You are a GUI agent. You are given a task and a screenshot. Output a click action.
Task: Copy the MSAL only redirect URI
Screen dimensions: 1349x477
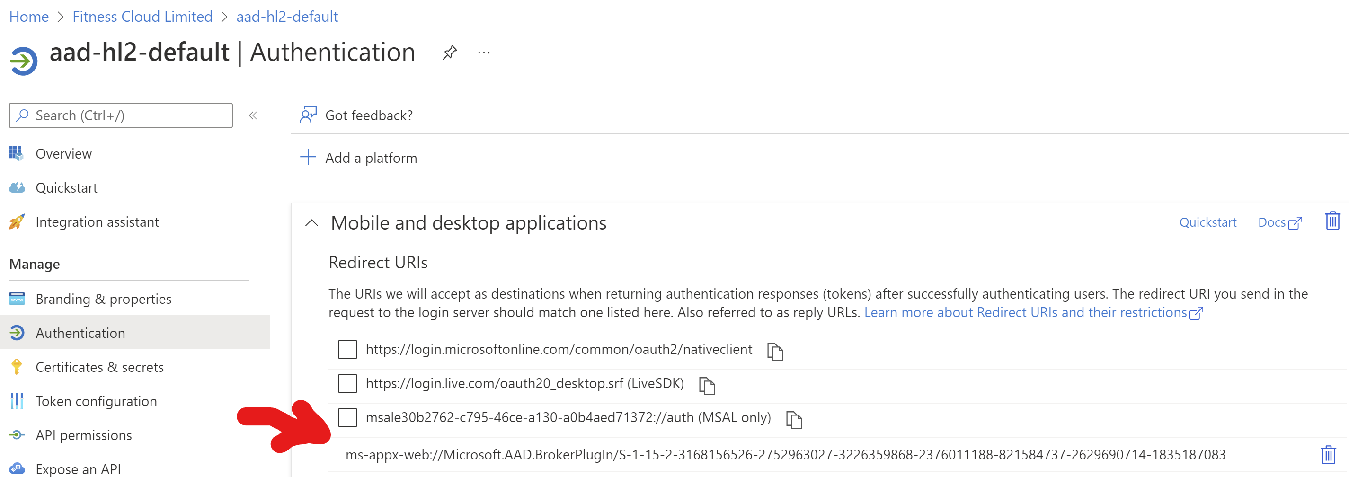coord(794,419)
